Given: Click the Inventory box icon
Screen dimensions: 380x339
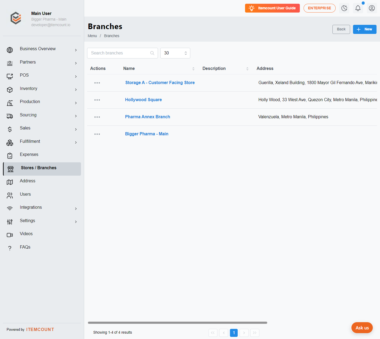Looking at the screenshot, I should click(10, 90).
